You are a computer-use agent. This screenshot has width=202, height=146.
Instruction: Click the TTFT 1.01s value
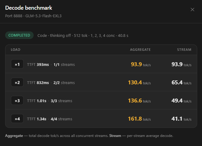point(37,101)
